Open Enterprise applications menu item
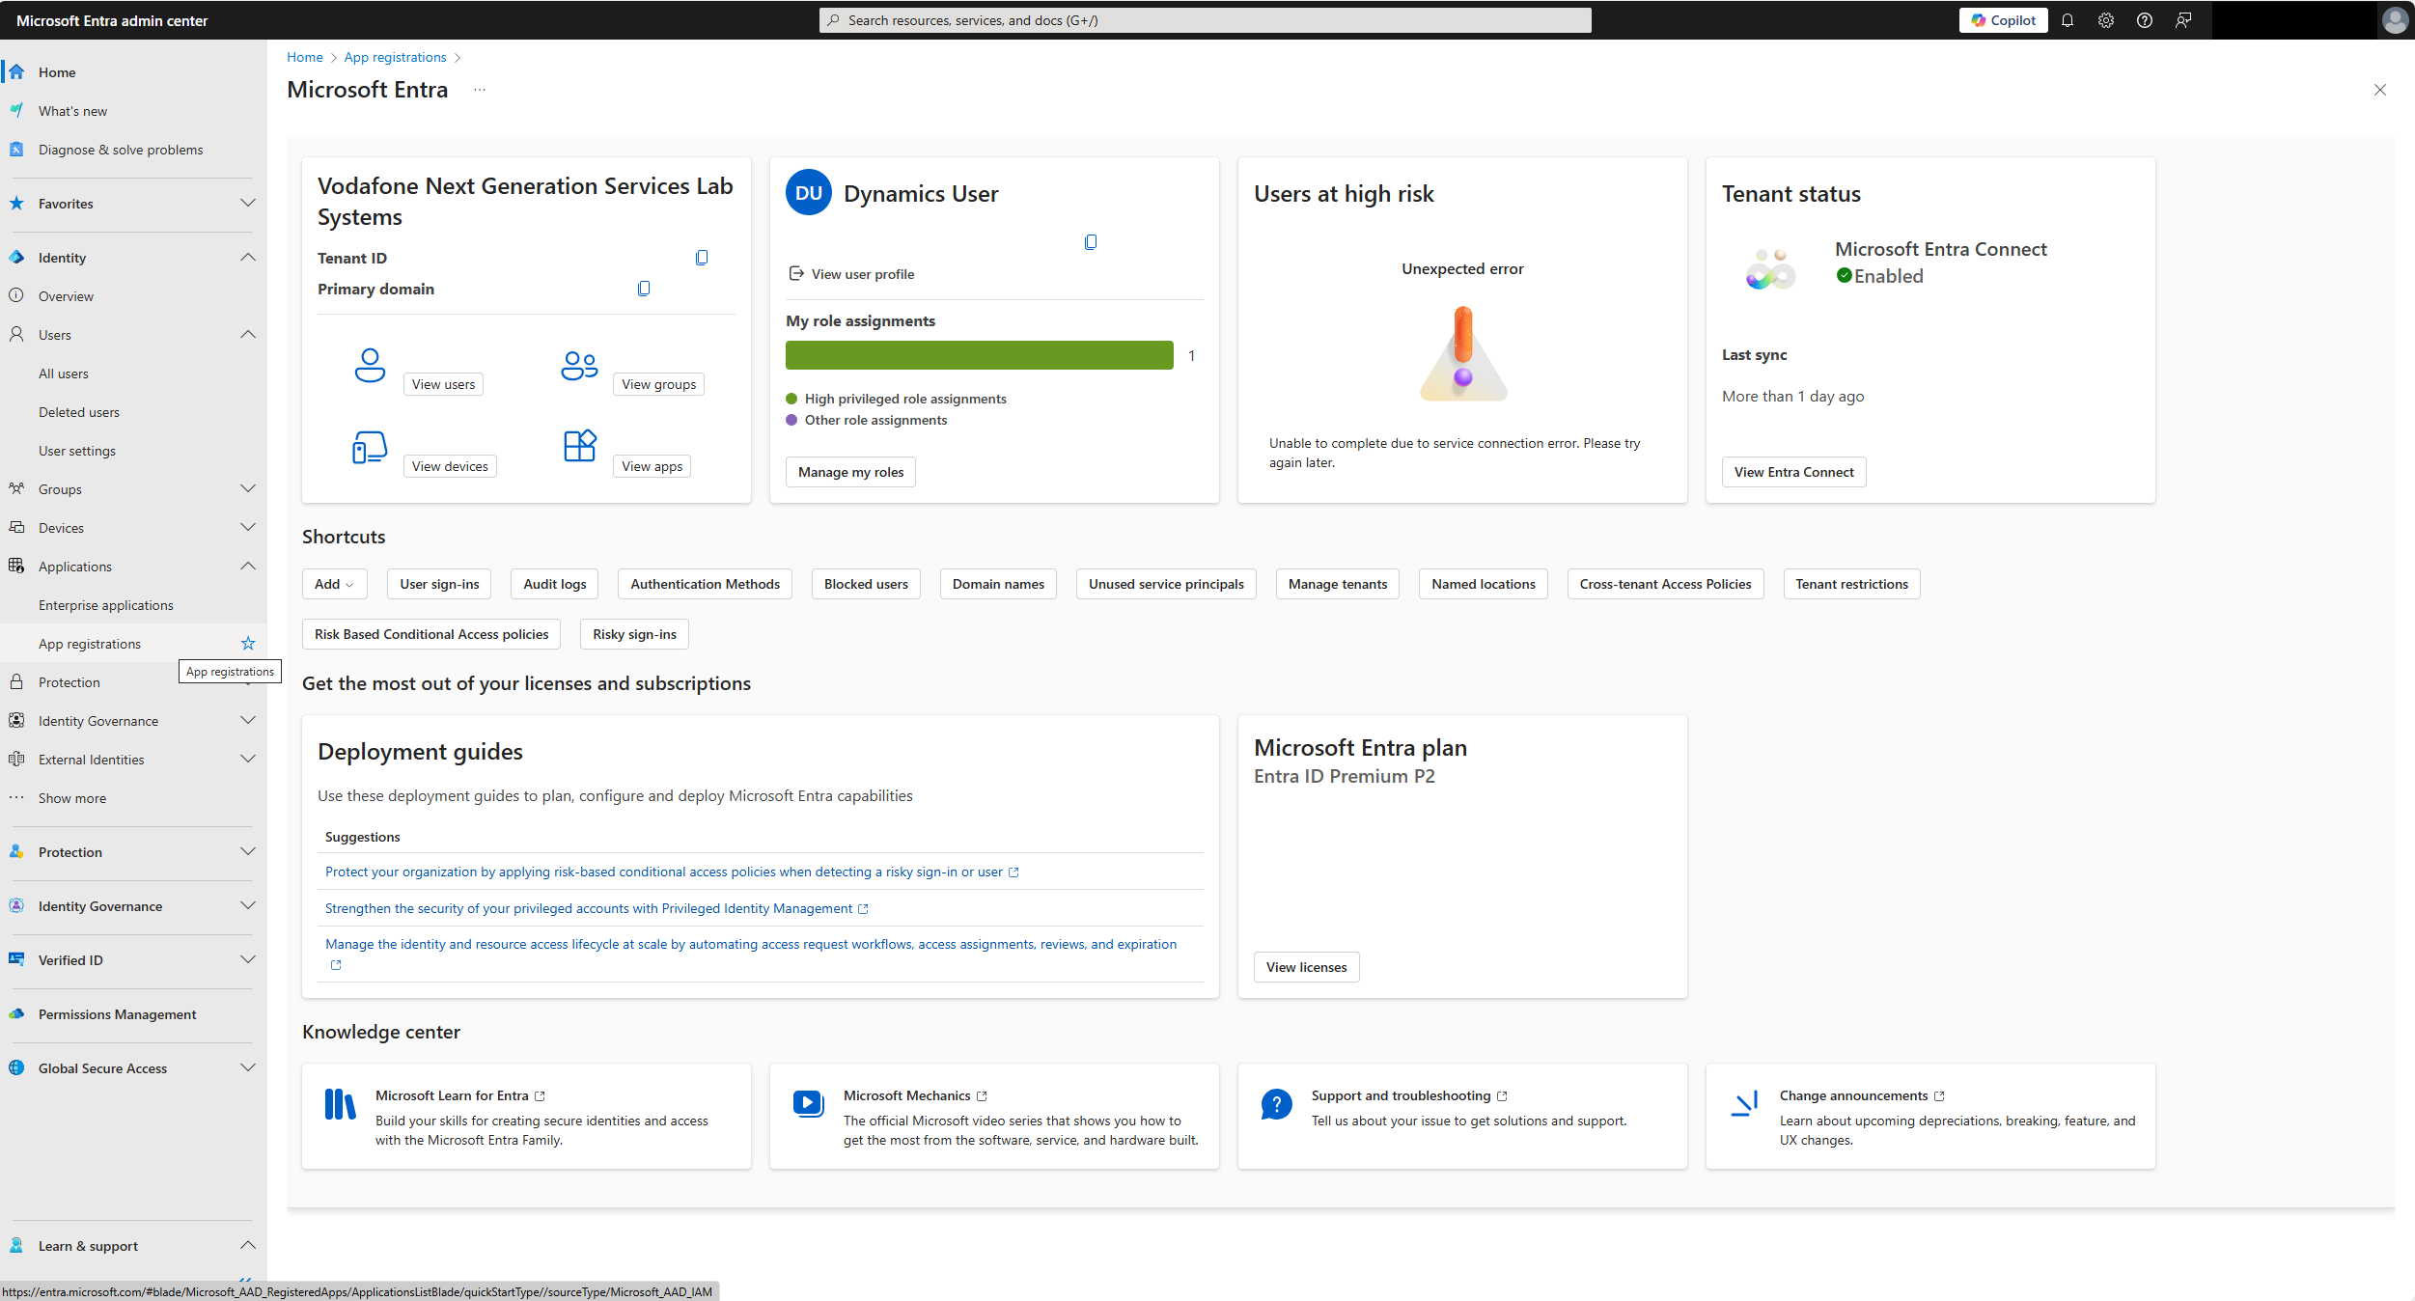 (x=106, y=605)
